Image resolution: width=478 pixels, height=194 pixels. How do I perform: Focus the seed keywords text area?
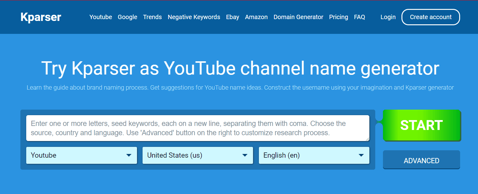point(197,128)
